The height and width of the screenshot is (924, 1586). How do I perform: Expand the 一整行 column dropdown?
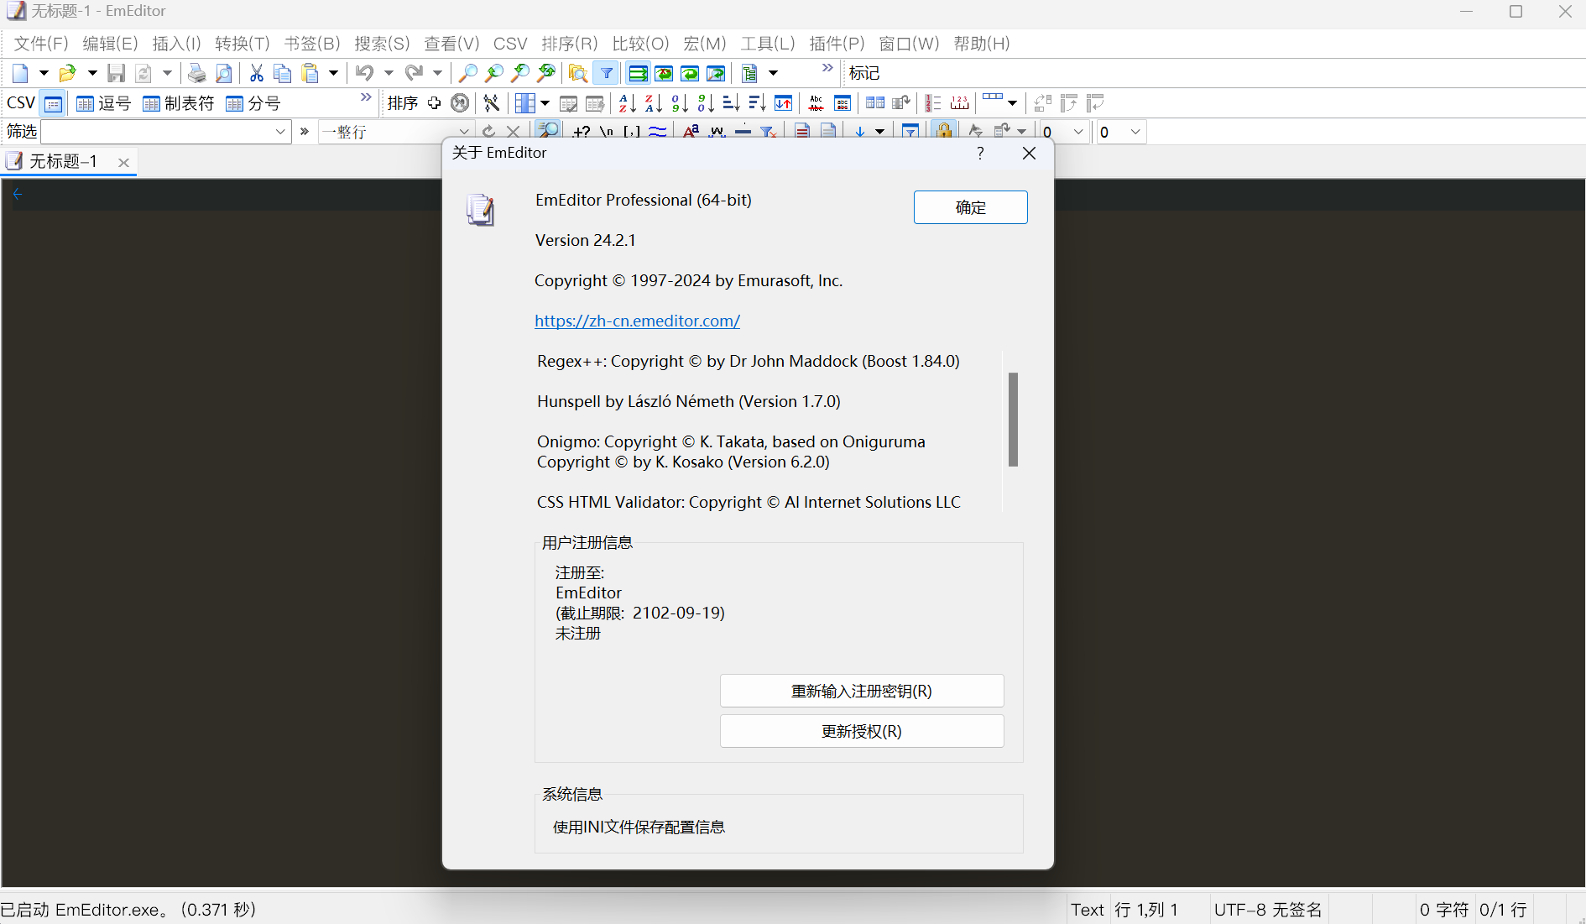[464, 132]
